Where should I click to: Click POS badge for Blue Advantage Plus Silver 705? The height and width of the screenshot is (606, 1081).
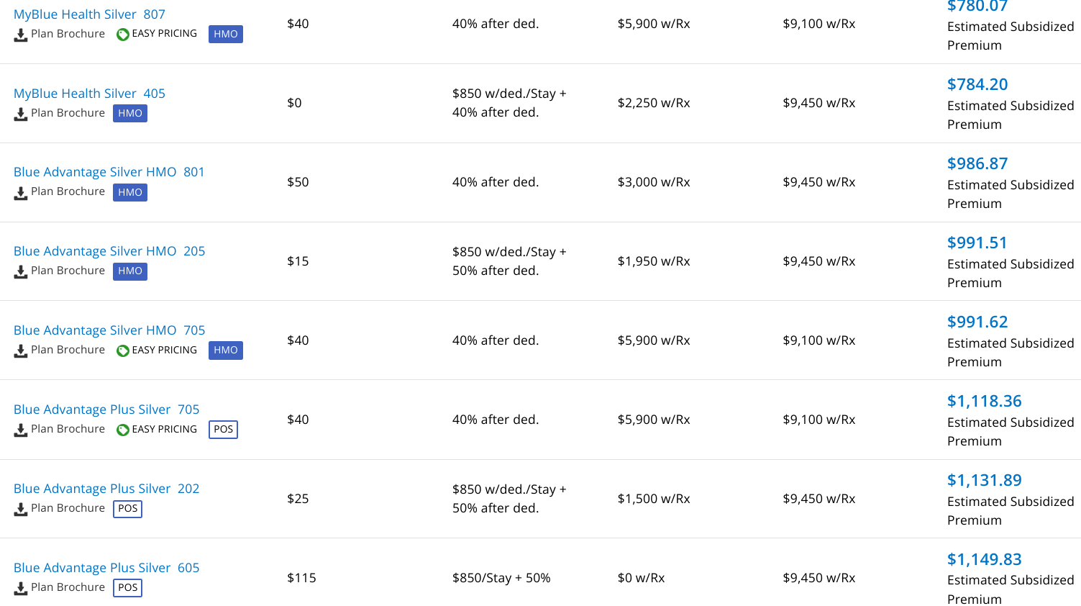coord(223,429)
